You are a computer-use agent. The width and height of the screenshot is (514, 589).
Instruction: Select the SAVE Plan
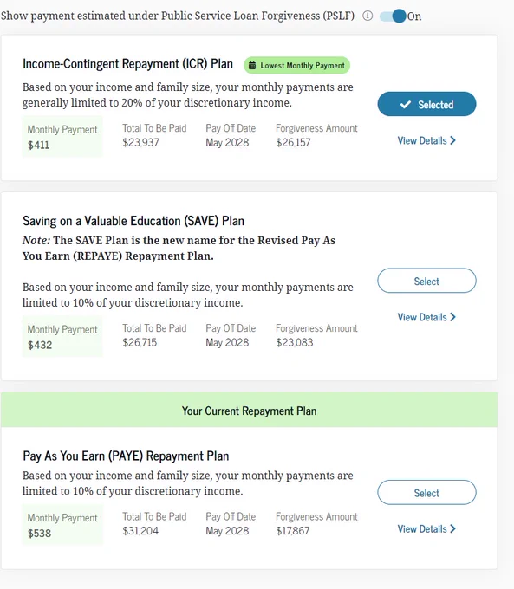tap(426, 281)
